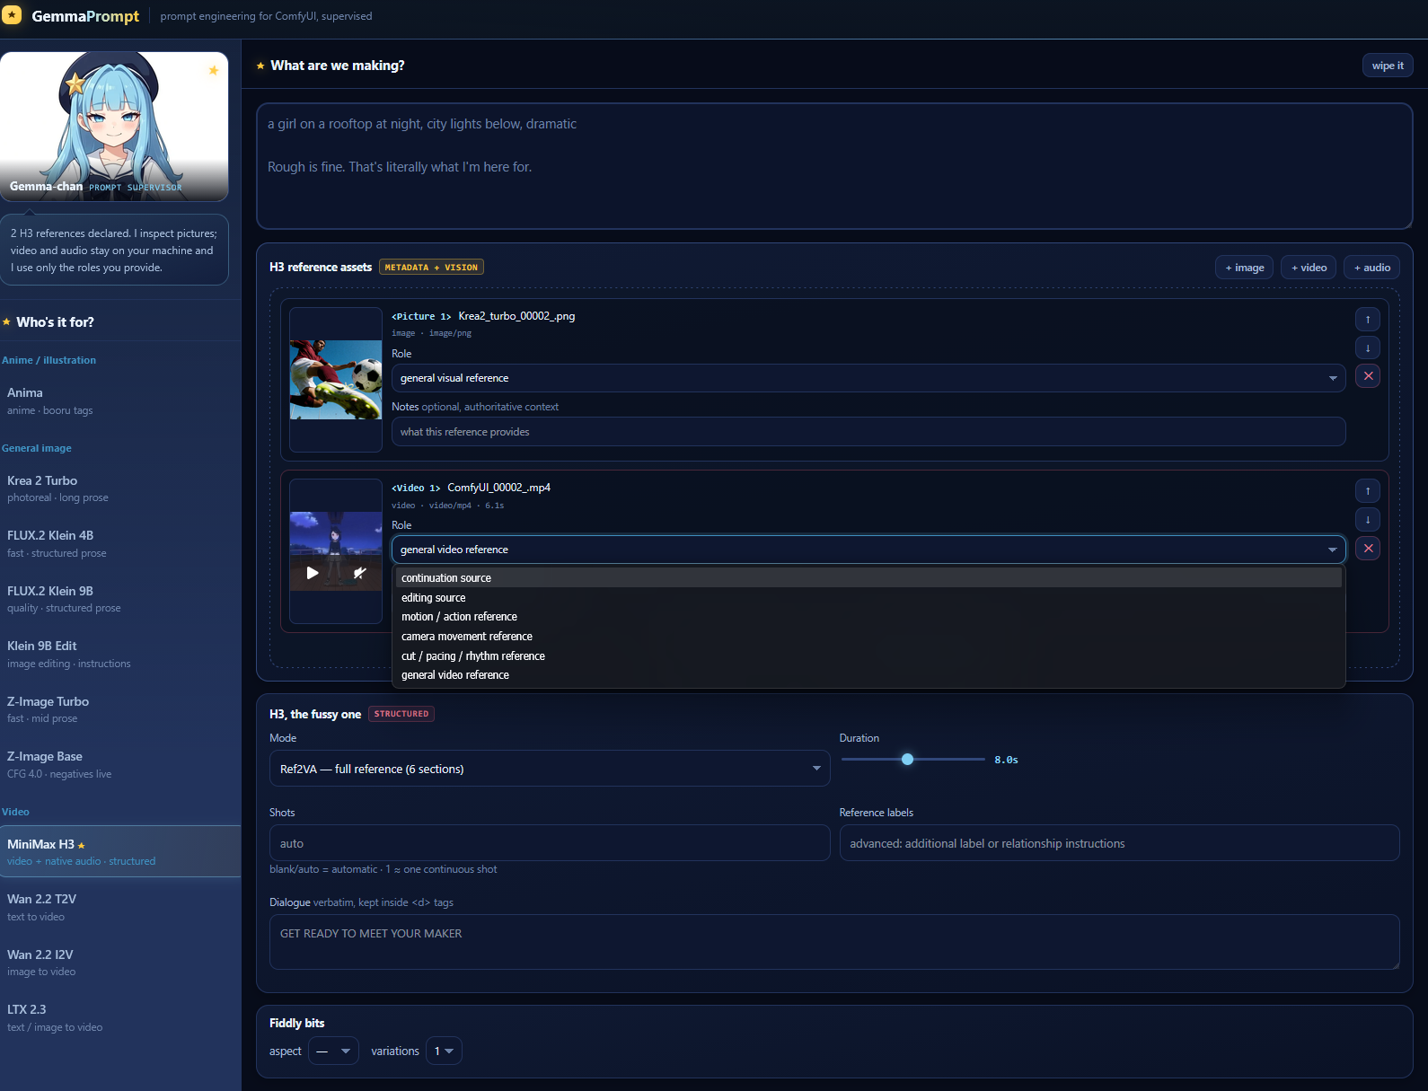Screen dimensions: 1428x1091
Task: Select the FLUX.2 Klein 4B model
Action: (120, 543)
